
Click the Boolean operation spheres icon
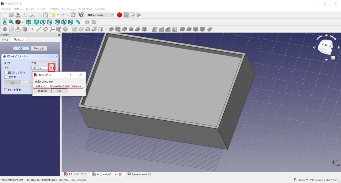click(210, 29)
